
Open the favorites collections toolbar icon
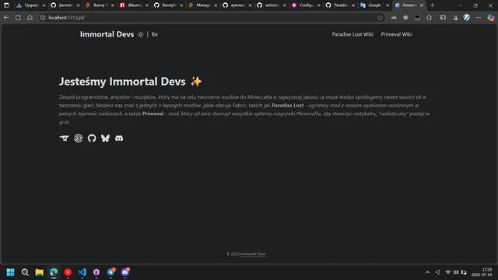tap(455, 18)
